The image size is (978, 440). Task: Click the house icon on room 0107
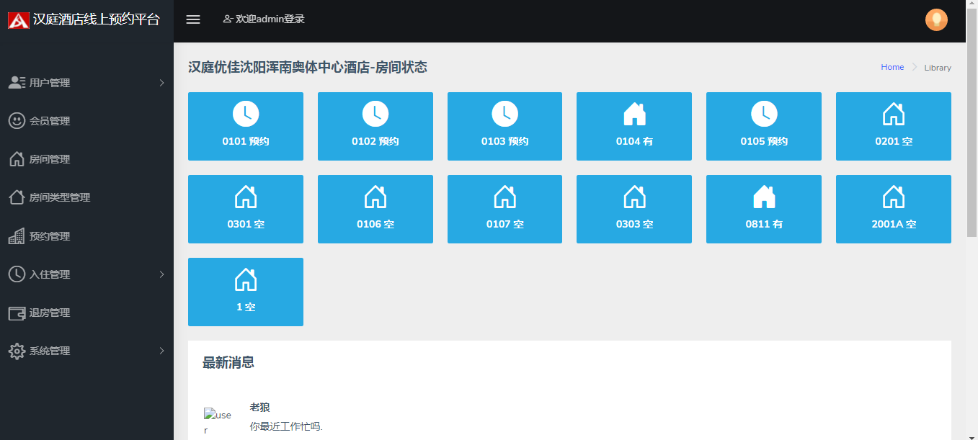[504, 196]
